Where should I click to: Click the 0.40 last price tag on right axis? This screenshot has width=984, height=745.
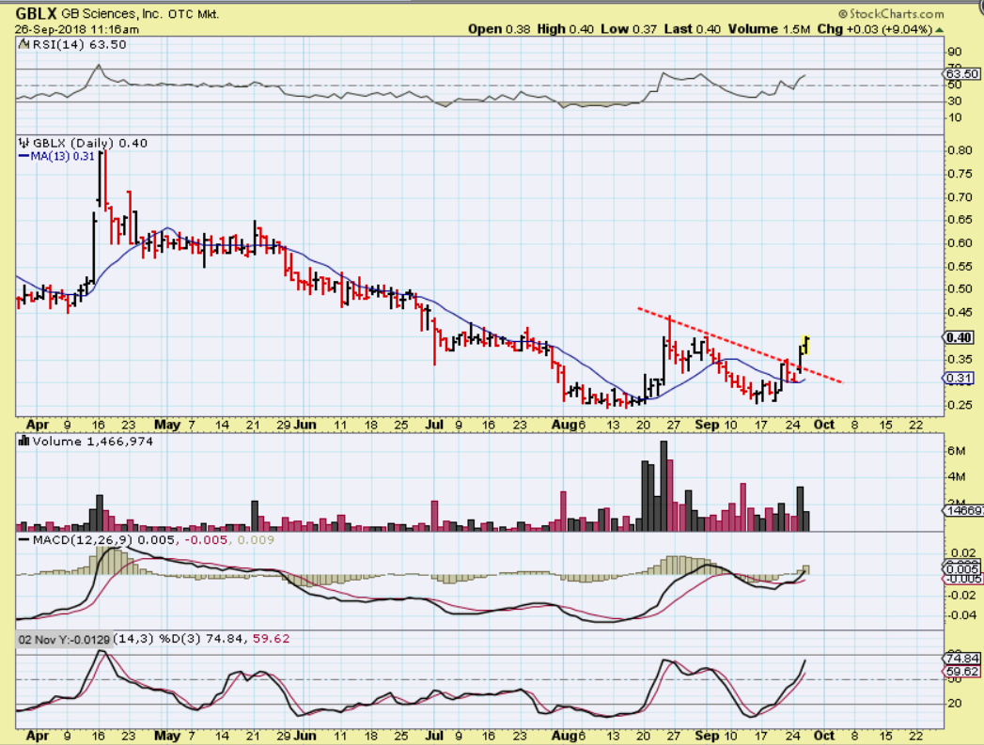coord(960,337)
